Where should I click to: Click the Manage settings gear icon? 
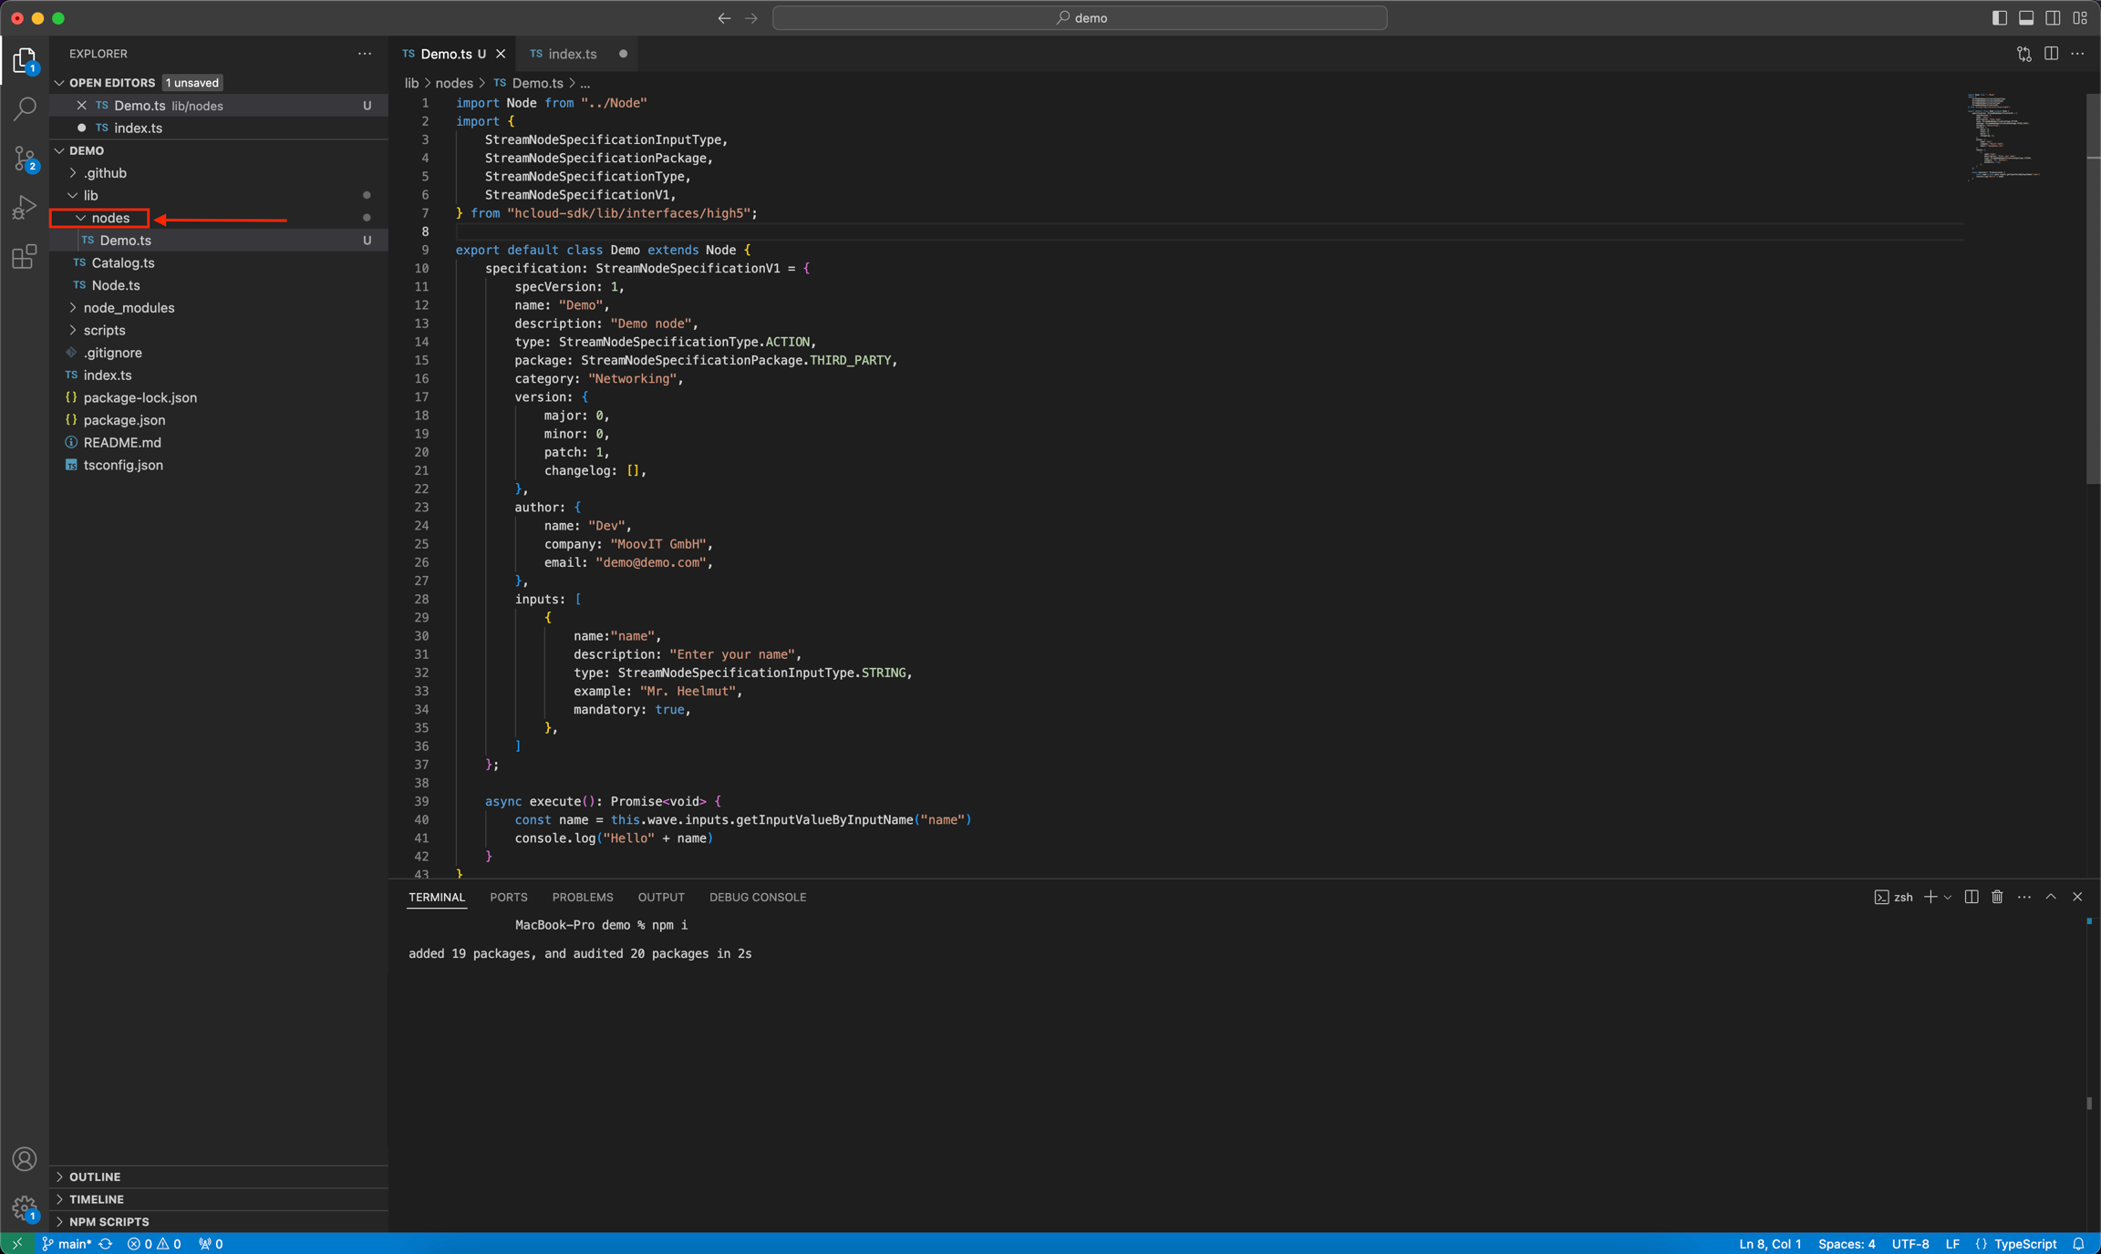point(25,1208)
